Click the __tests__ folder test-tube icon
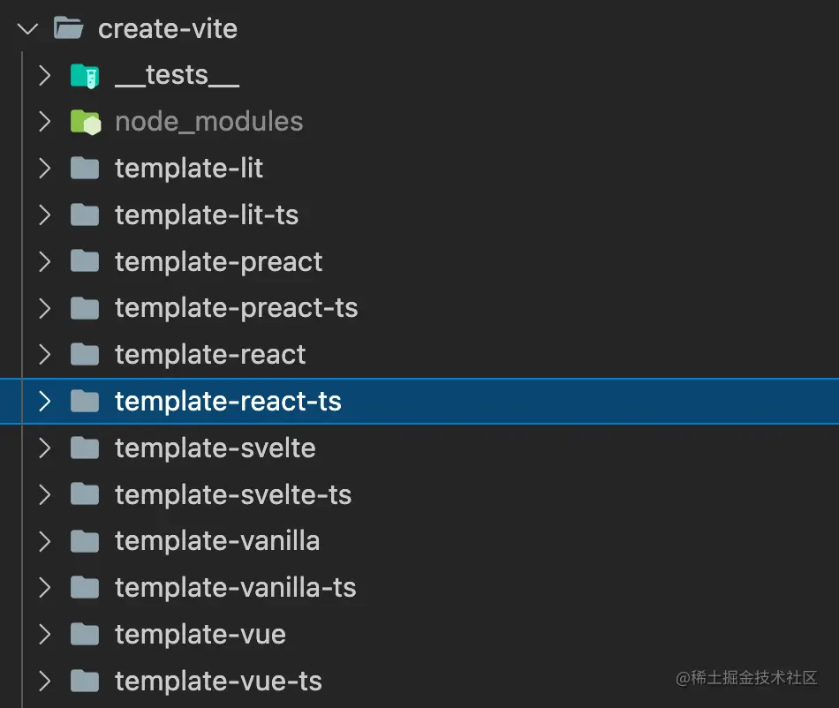Viewport: 839px width, 708px height. point(85,75)
